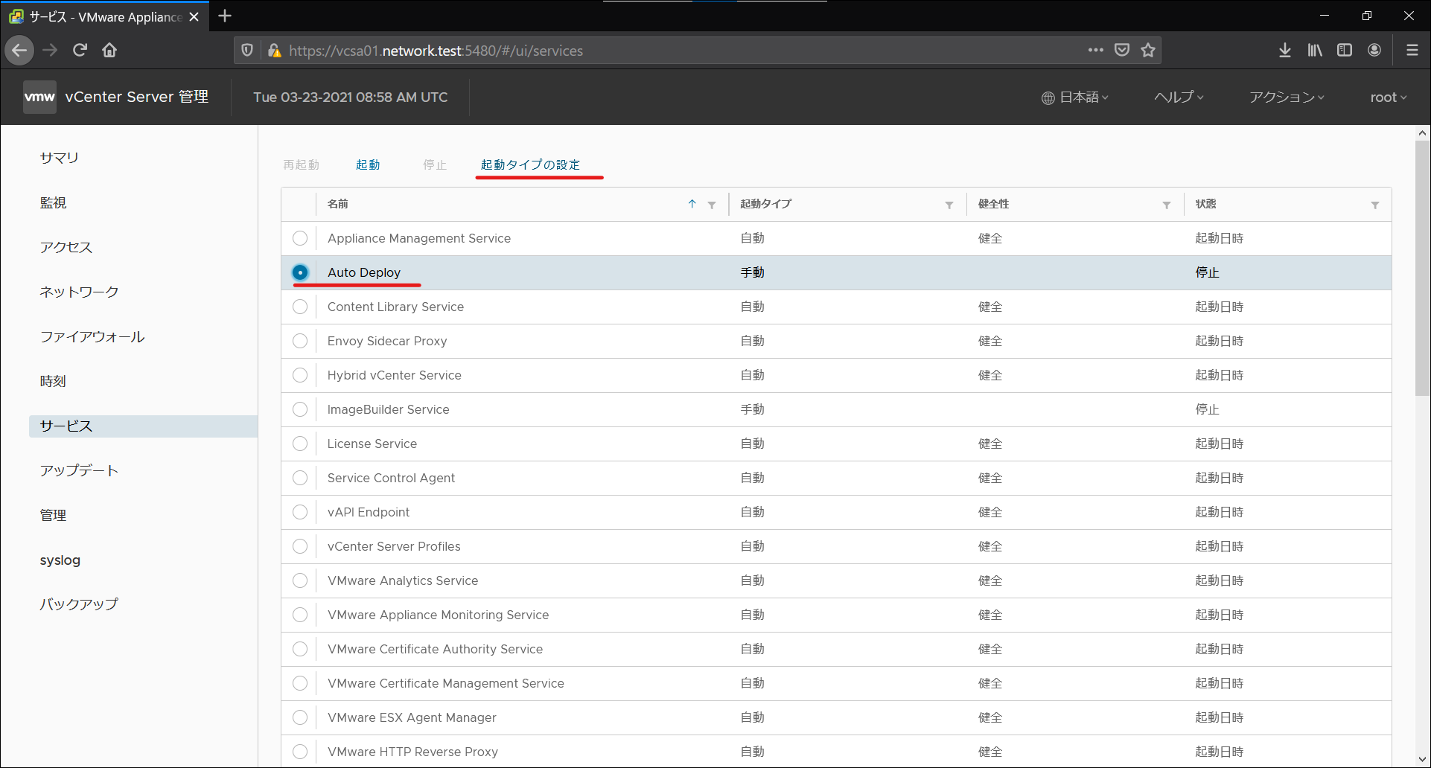
Task: Click VMware ESX Agent Manager name
Action: pos(412,717)
